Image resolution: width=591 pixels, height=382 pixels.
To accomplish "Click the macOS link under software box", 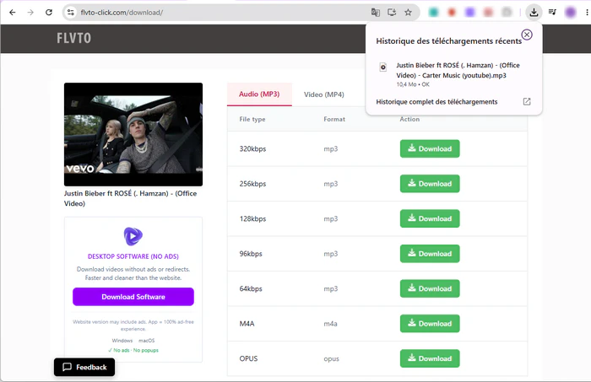I will [x=147, y=341].
